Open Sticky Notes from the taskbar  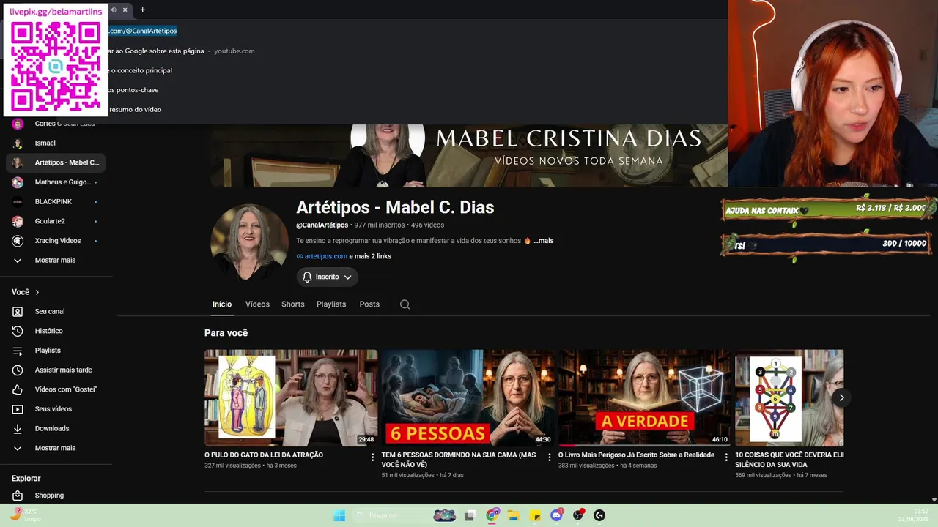[x=536, y=515]
